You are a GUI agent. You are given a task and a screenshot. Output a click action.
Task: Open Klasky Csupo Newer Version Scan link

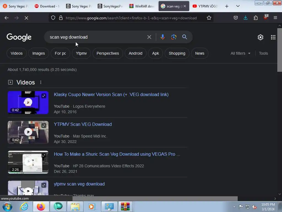click(x=111, y=94)
